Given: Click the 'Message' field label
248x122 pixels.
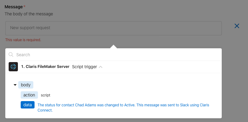Looking at the screenshot, I should click(x=14, y=7).
